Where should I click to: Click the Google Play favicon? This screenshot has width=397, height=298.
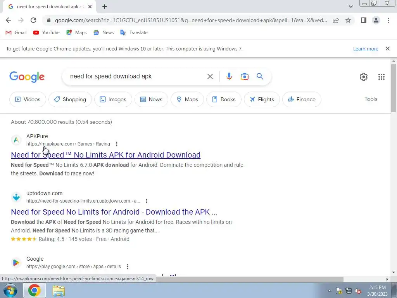pos(16,263)
